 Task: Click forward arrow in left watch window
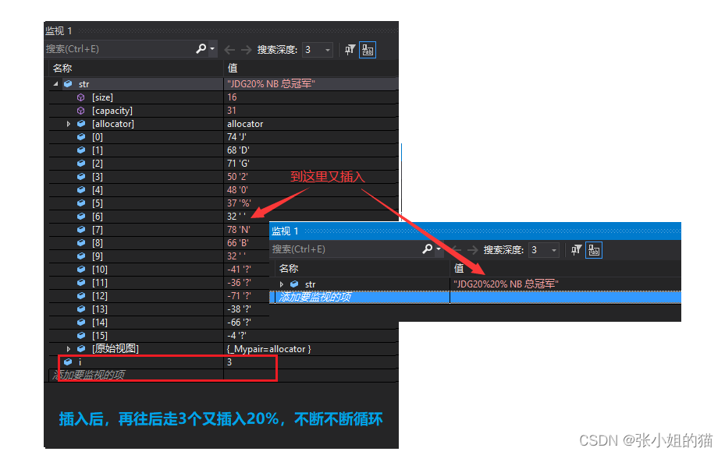click(x=247, y=49)
